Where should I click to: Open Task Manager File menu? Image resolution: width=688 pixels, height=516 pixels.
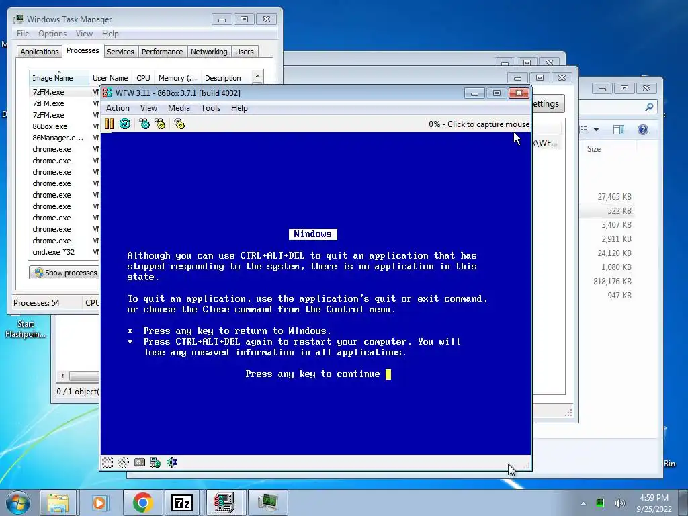coord(23,34)
